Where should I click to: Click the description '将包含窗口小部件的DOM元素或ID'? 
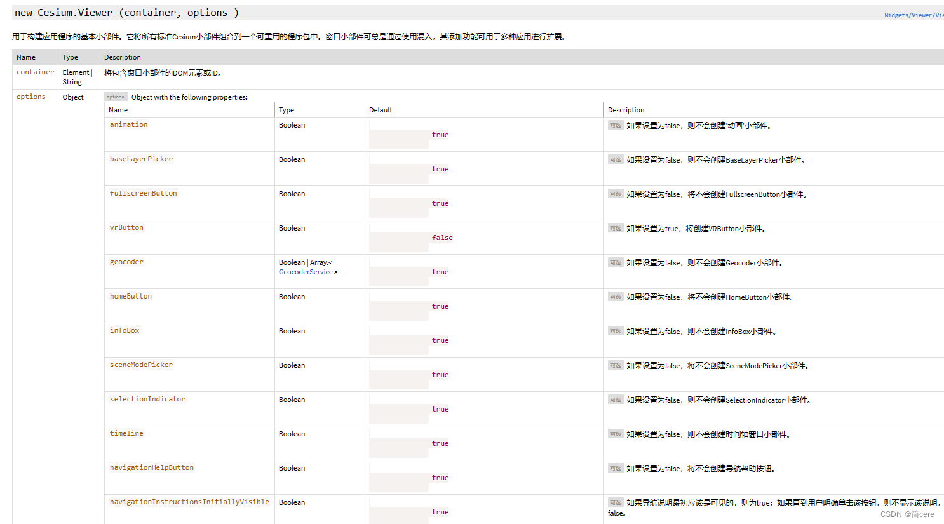163,73
